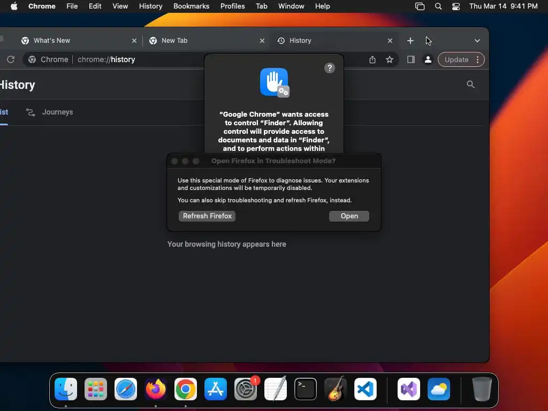Screen dimensions: 548x411
Task: Open App Store from the Dock
Action: 216,389
